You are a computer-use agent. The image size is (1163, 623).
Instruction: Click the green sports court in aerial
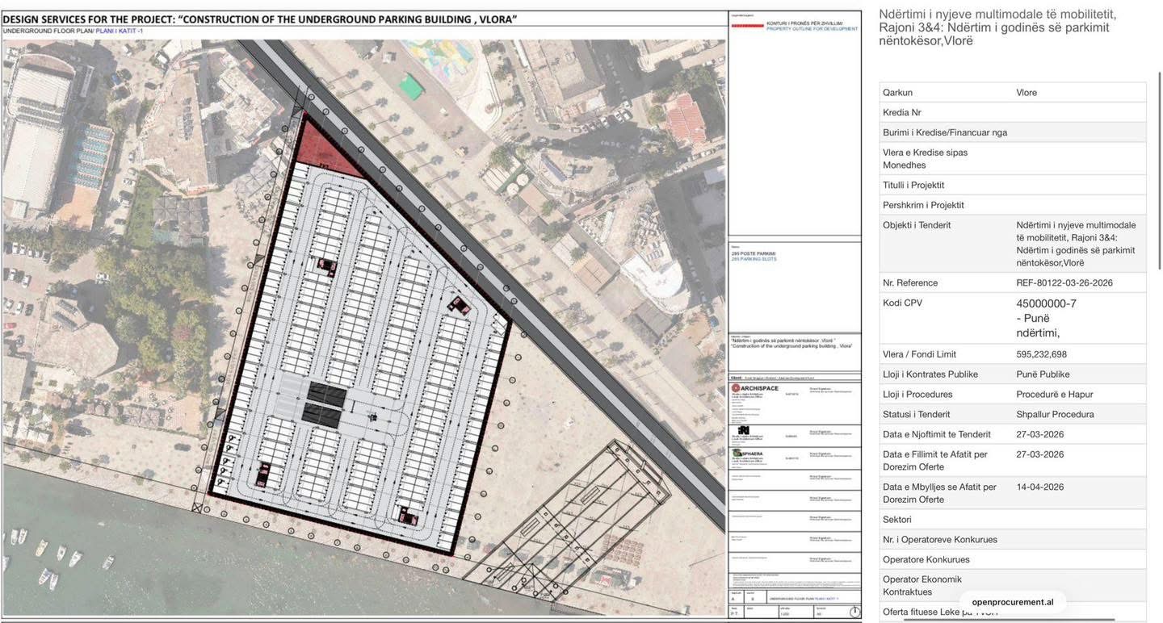tap(411, 86)
